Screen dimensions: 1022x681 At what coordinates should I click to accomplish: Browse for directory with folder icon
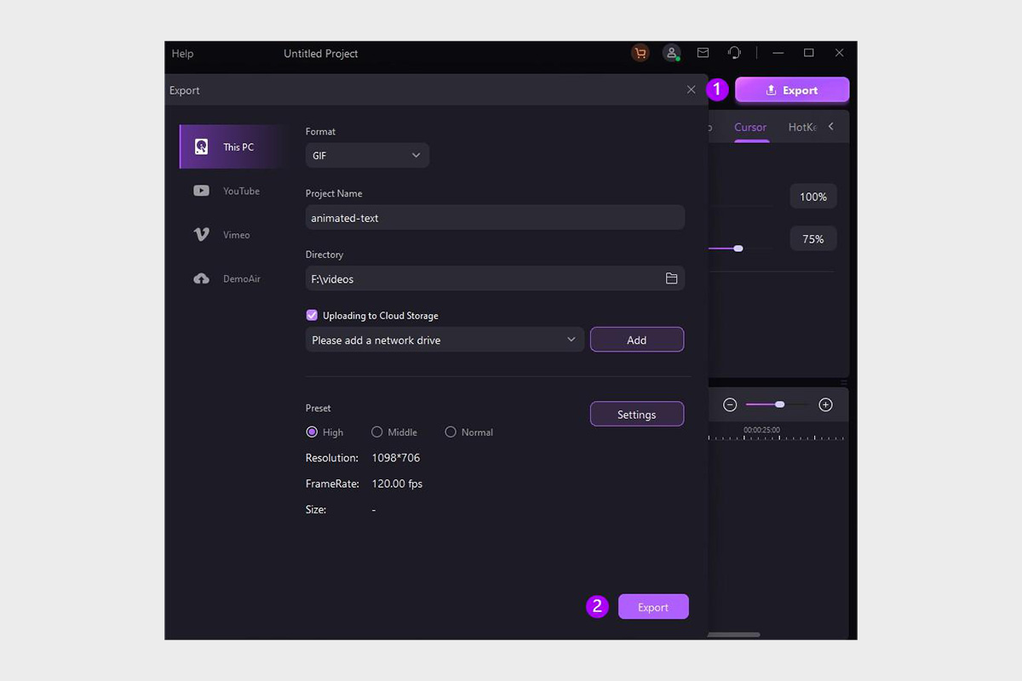671,278
